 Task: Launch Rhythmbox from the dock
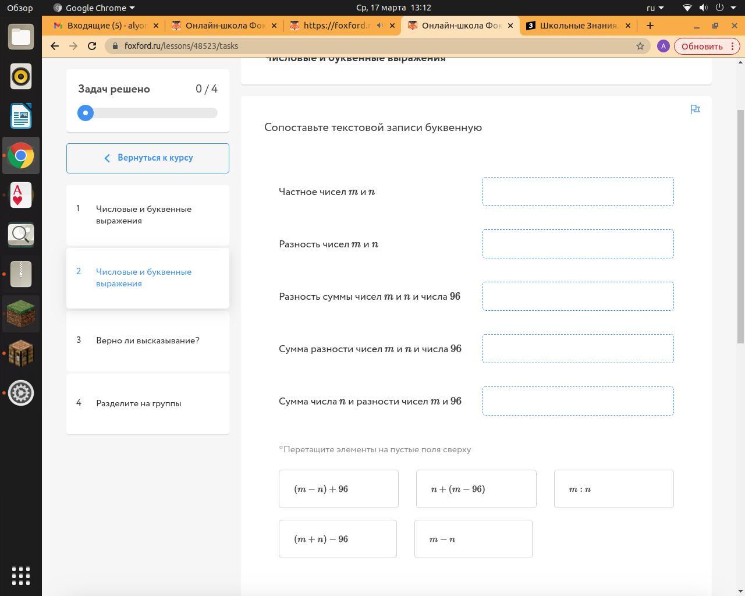coord(21,76)
